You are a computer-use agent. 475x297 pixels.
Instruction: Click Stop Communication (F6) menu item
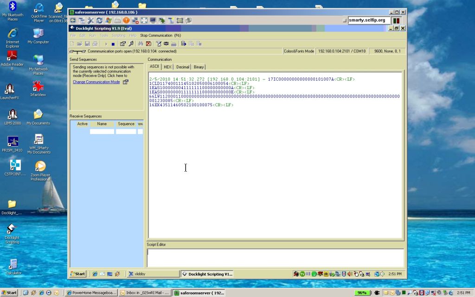pos(160,35)
